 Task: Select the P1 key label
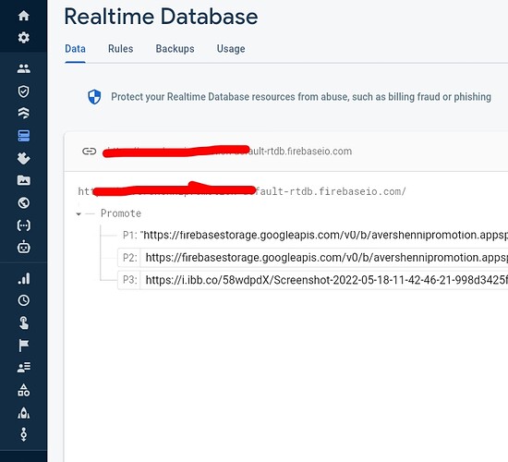pyautogui.click(x=130, y=235)
